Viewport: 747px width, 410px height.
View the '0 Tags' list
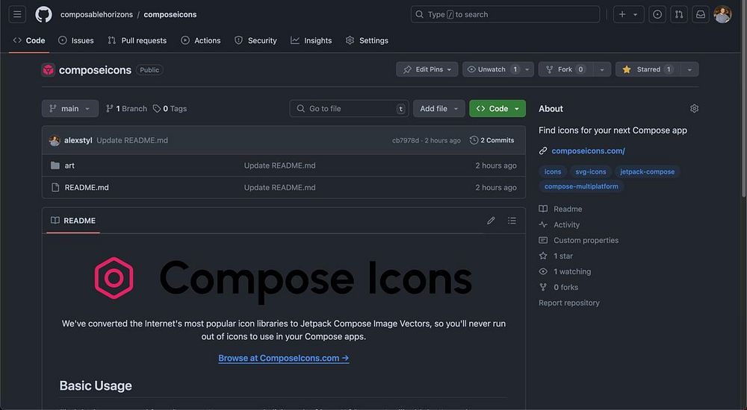tap(170, 108)
